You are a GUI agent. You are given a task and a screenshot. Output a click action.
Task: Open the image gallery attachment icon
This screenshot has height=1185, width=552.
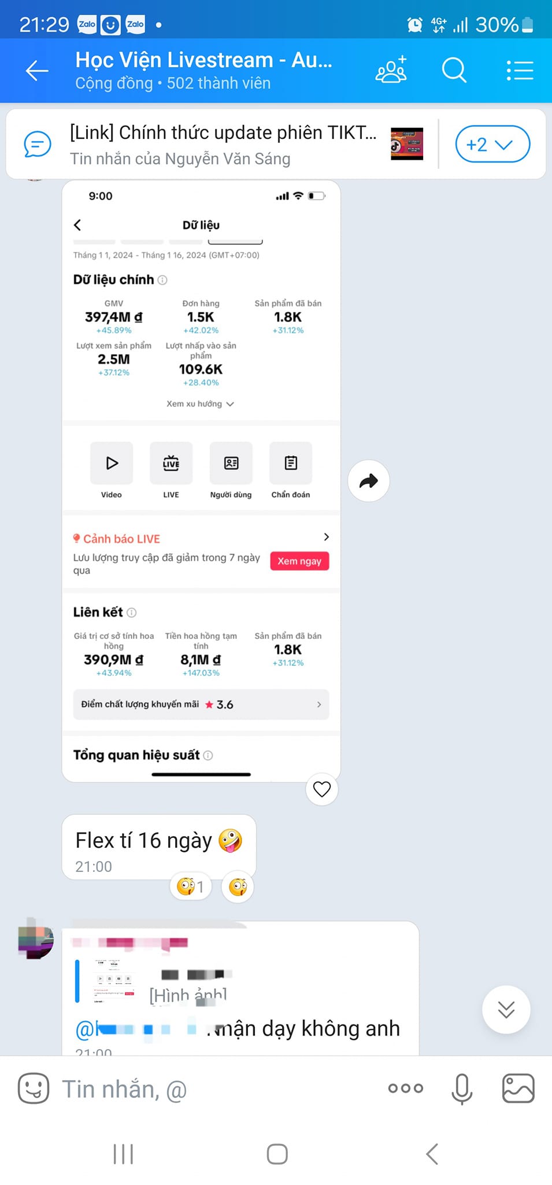[518, 1088]
